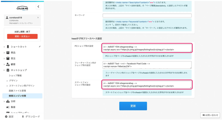The width and height of the screenshot is (222, 120).
Task: Click the ダウンロード download icon
Action: 23,117
